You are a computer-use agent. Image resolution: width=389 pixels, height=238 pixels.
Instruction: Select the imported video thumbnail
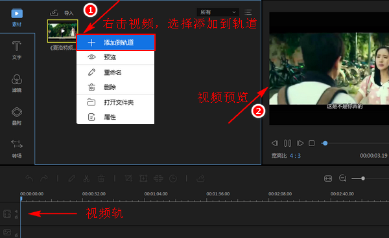[x=62, y=31]
